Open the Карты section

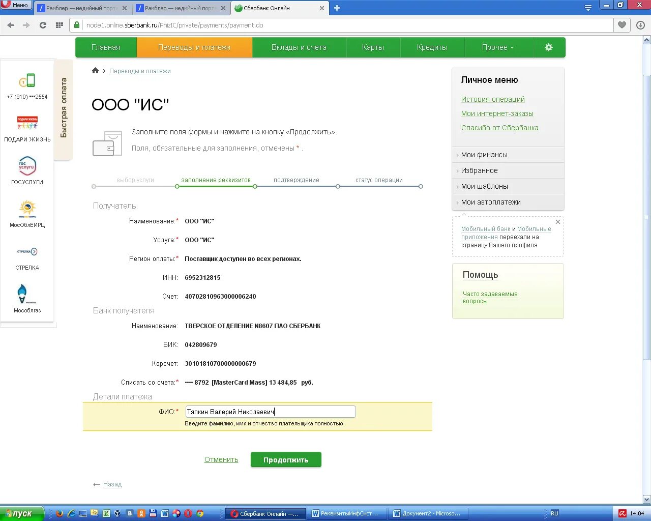[x=373, y=47]
